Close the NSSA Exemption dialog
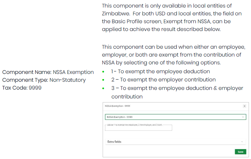Viewport: 251px width, 159px height. tap(244, 106)
